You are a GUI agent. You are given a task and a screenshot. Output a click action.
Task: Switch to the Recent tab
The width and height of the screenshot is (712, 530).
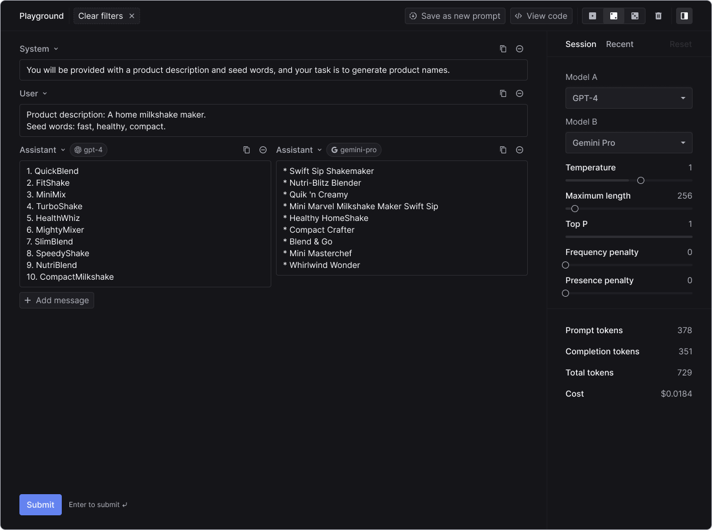(620, 44)
